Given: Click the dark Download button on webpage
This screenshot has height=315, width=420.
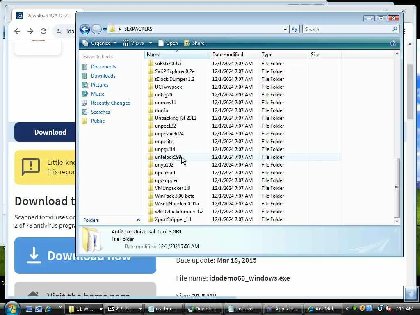Looking at the screenshot, I should click(45, 132).
